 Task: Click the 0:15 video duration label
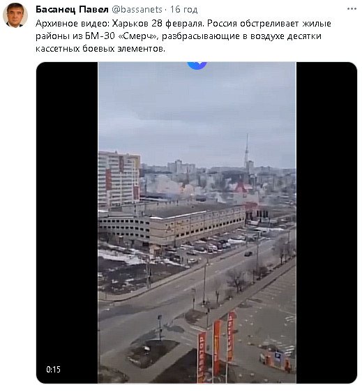[x=53, y=369]
